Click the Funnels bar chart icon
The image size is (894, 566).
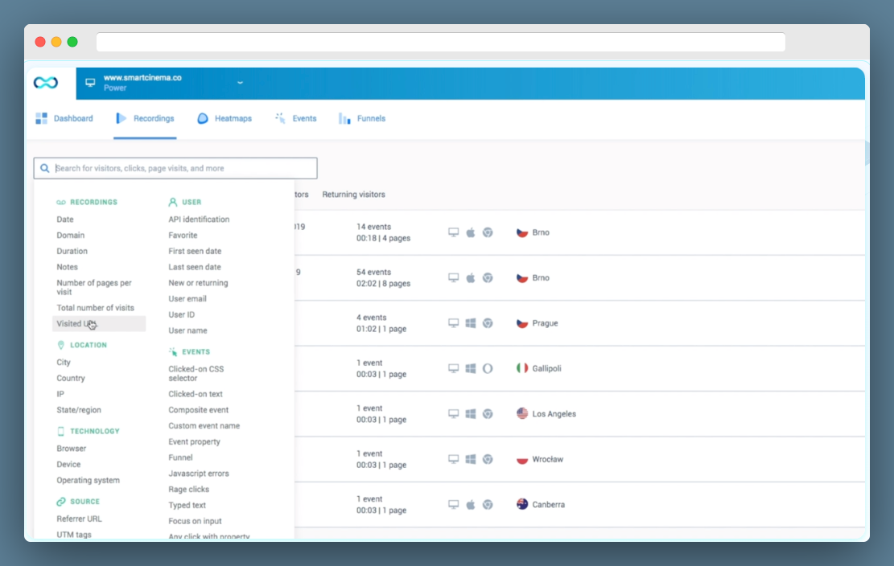pos(344,118)
